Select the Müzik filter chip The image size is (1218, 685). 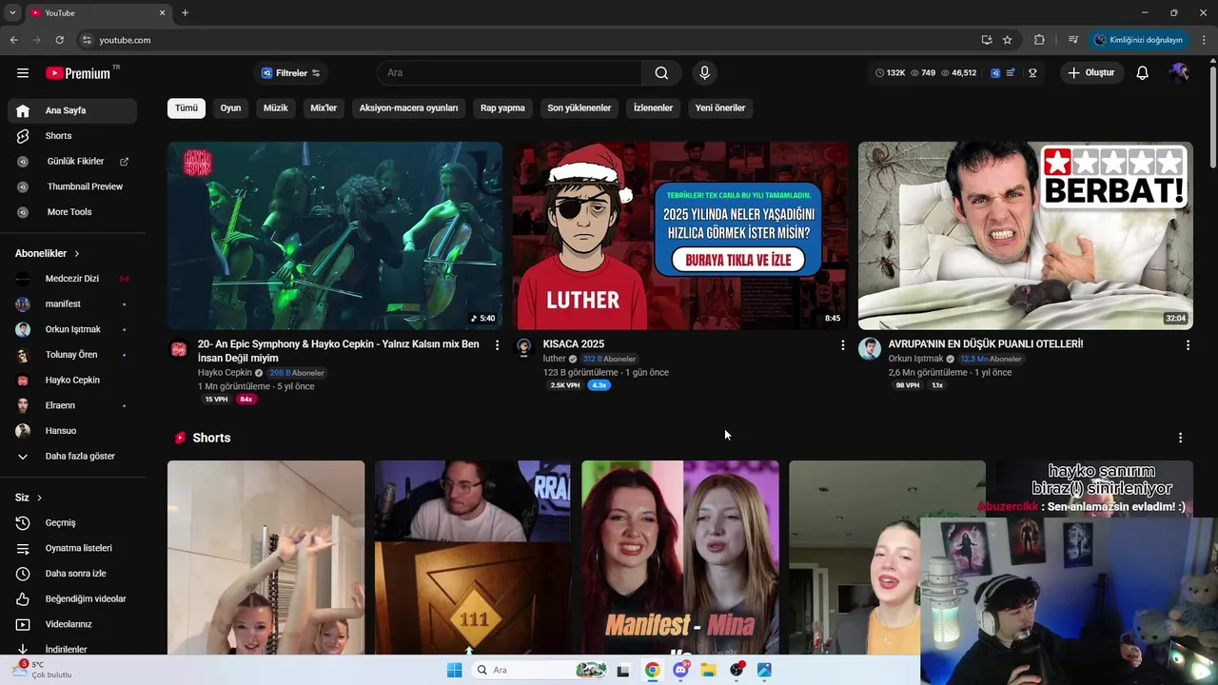point(276,108)
